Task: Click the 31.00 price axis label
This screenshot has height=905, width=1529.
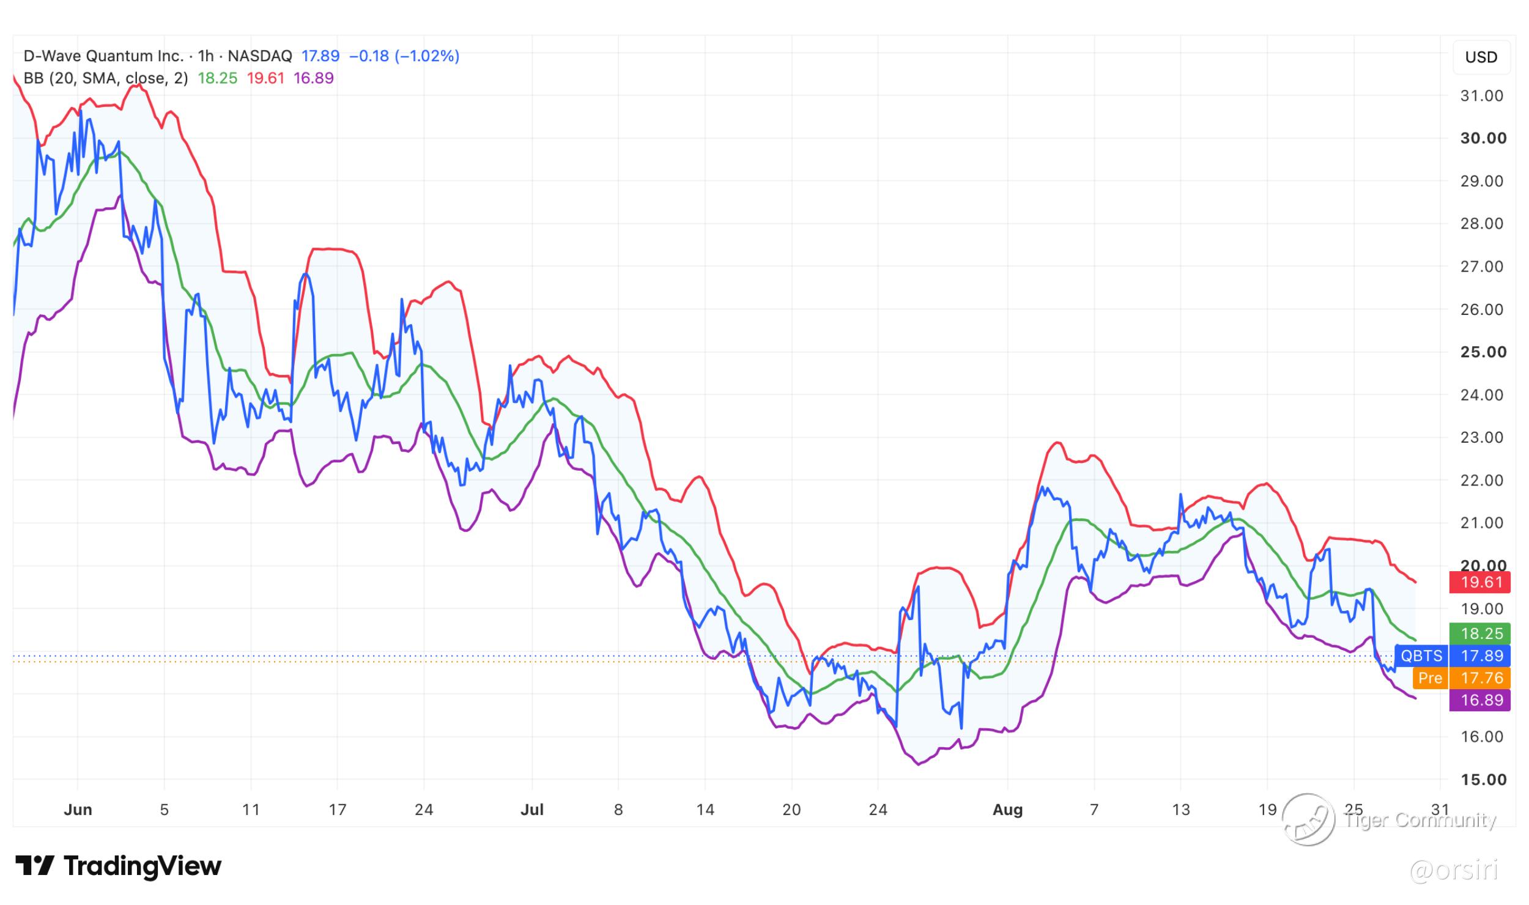Action: pyautogui.click(x=1482, y=95)
